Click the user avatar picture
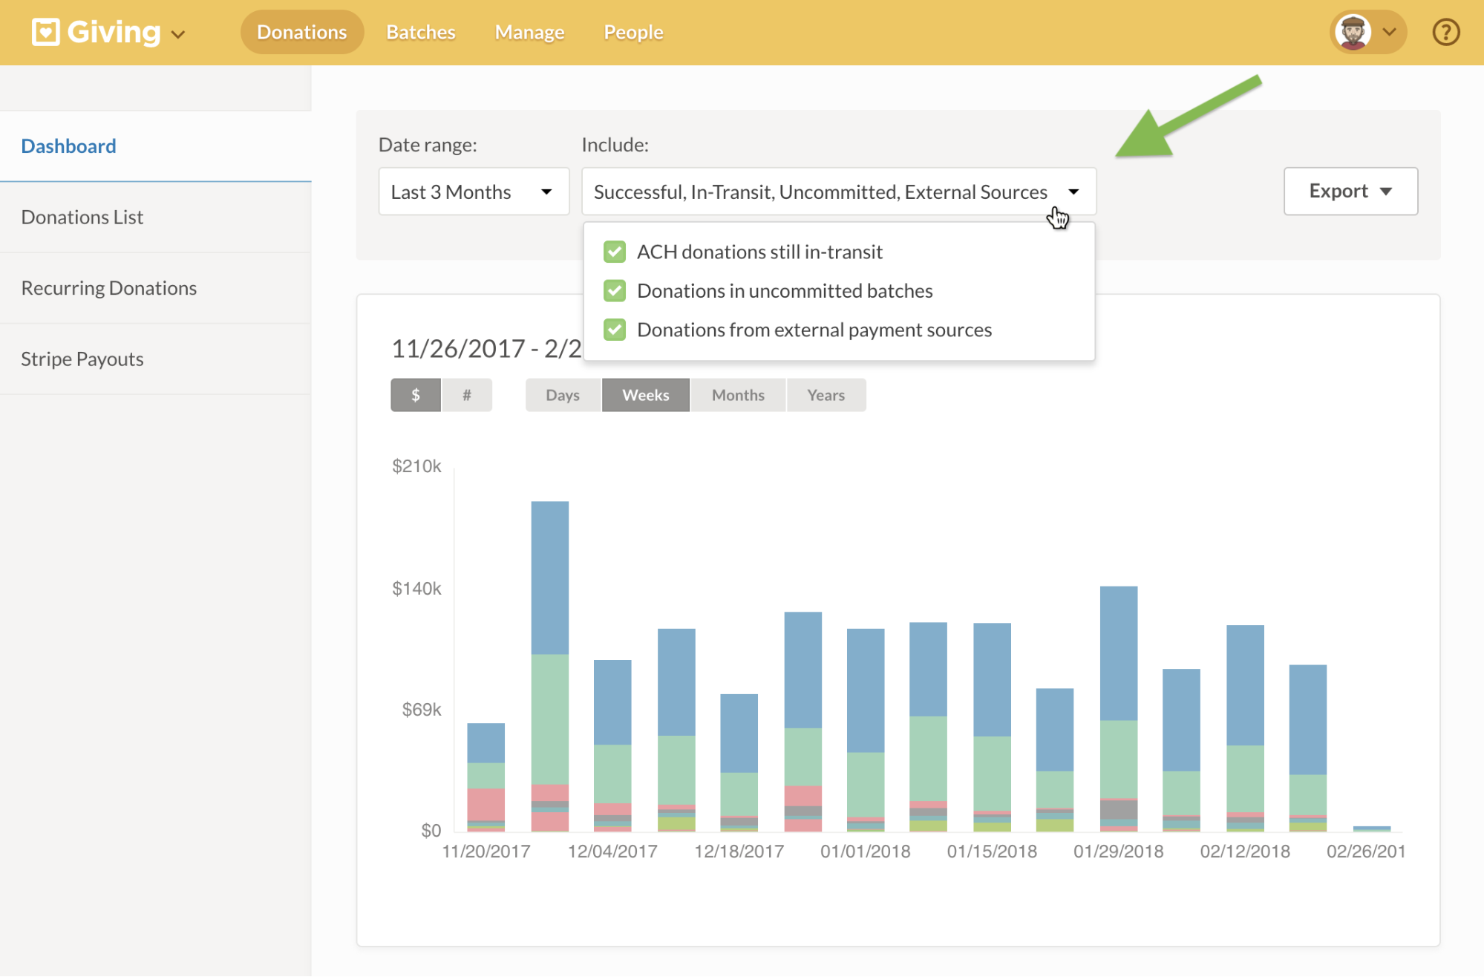 coord(1353,31)
